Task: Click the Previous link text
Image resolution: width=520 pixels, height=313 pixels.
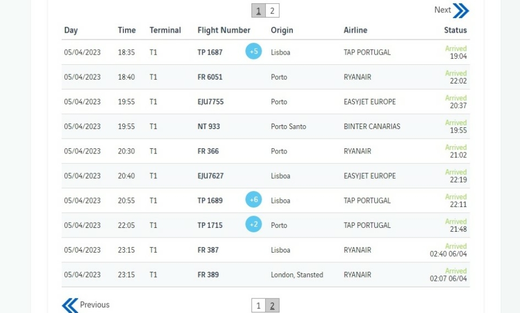Action: coord(95,305)
